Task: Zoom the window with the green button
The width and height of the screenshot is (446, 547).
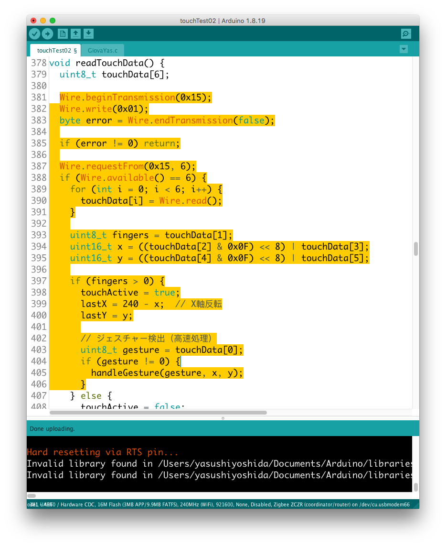Action: click(53, 21)
